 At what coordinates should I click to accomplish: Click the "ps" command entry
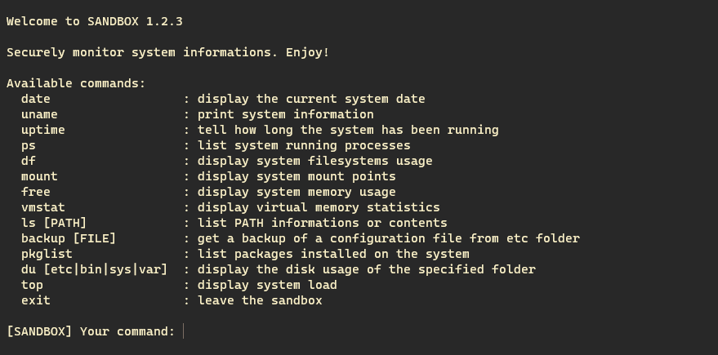pyautogui.click(x=29, y=146)
